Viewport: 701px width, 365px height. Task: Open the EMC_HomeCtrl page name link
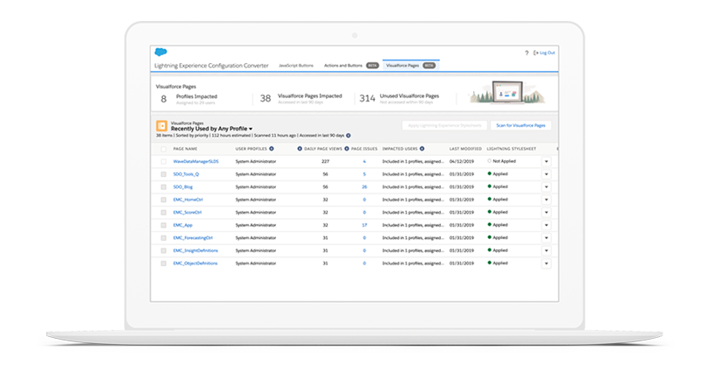point(188,200)
